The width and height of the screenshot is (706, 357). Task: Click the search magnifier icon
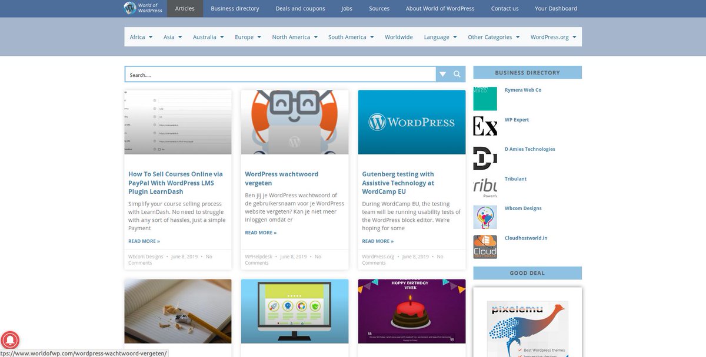[x=457, y=74]
